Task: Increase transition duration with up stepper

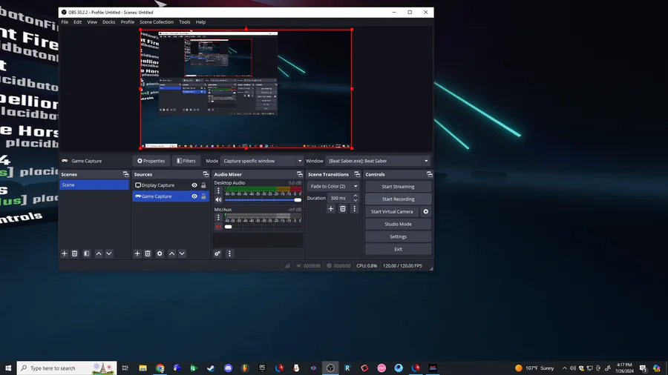Action: 356,196
